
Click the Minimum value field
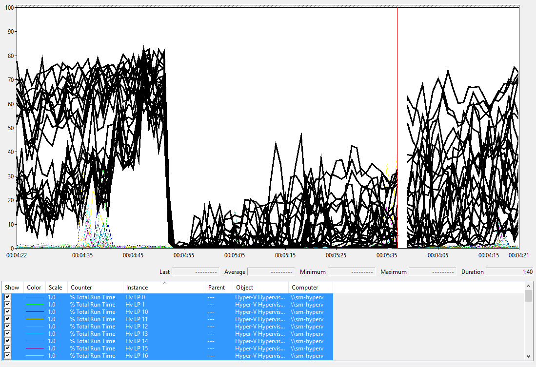pyautogui.click(x=352, y=272)
